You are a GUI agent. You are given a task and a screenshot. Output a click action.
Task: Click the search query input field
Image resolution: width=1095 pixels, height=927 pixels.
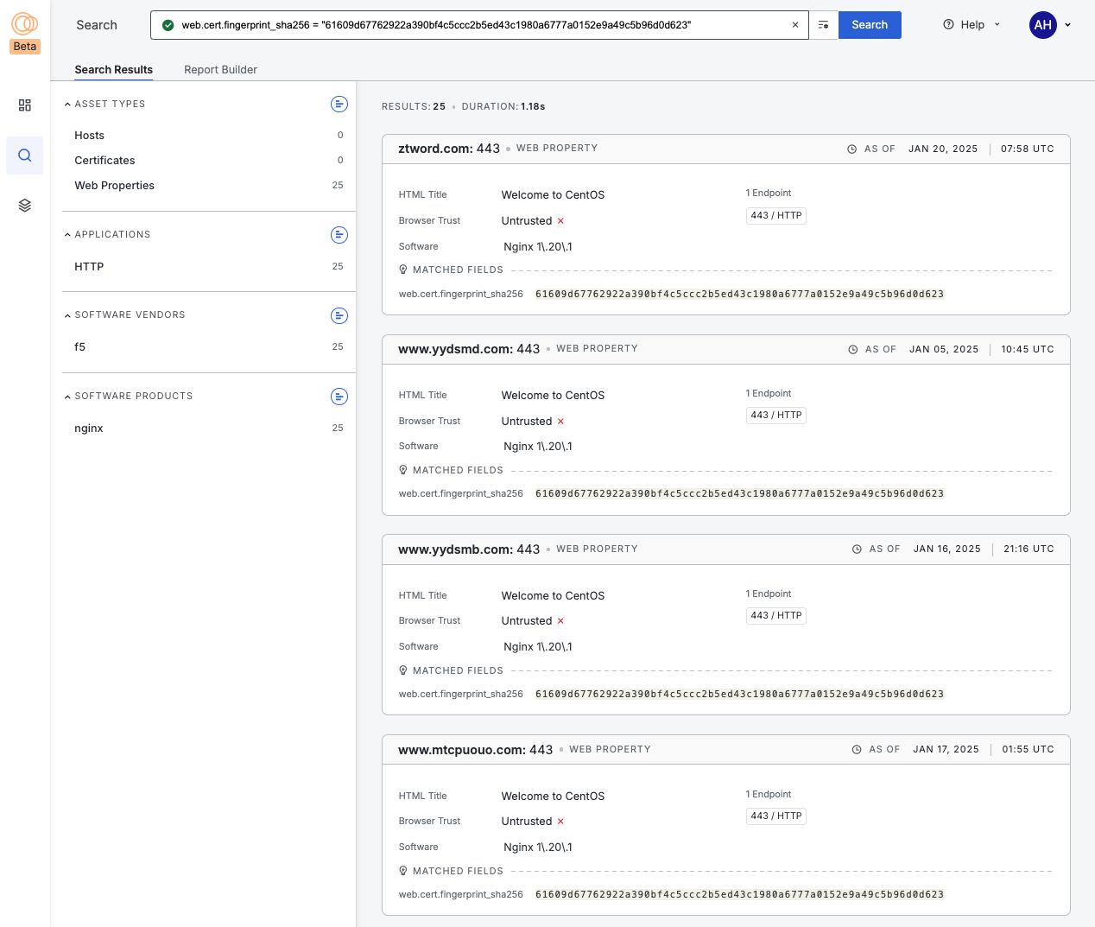click(x=475, y=25)
